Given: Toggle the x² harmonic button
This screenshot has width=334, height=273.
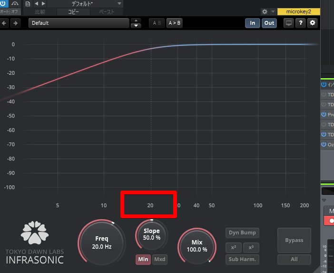Looking at the screenshot, I should [233, 248].
